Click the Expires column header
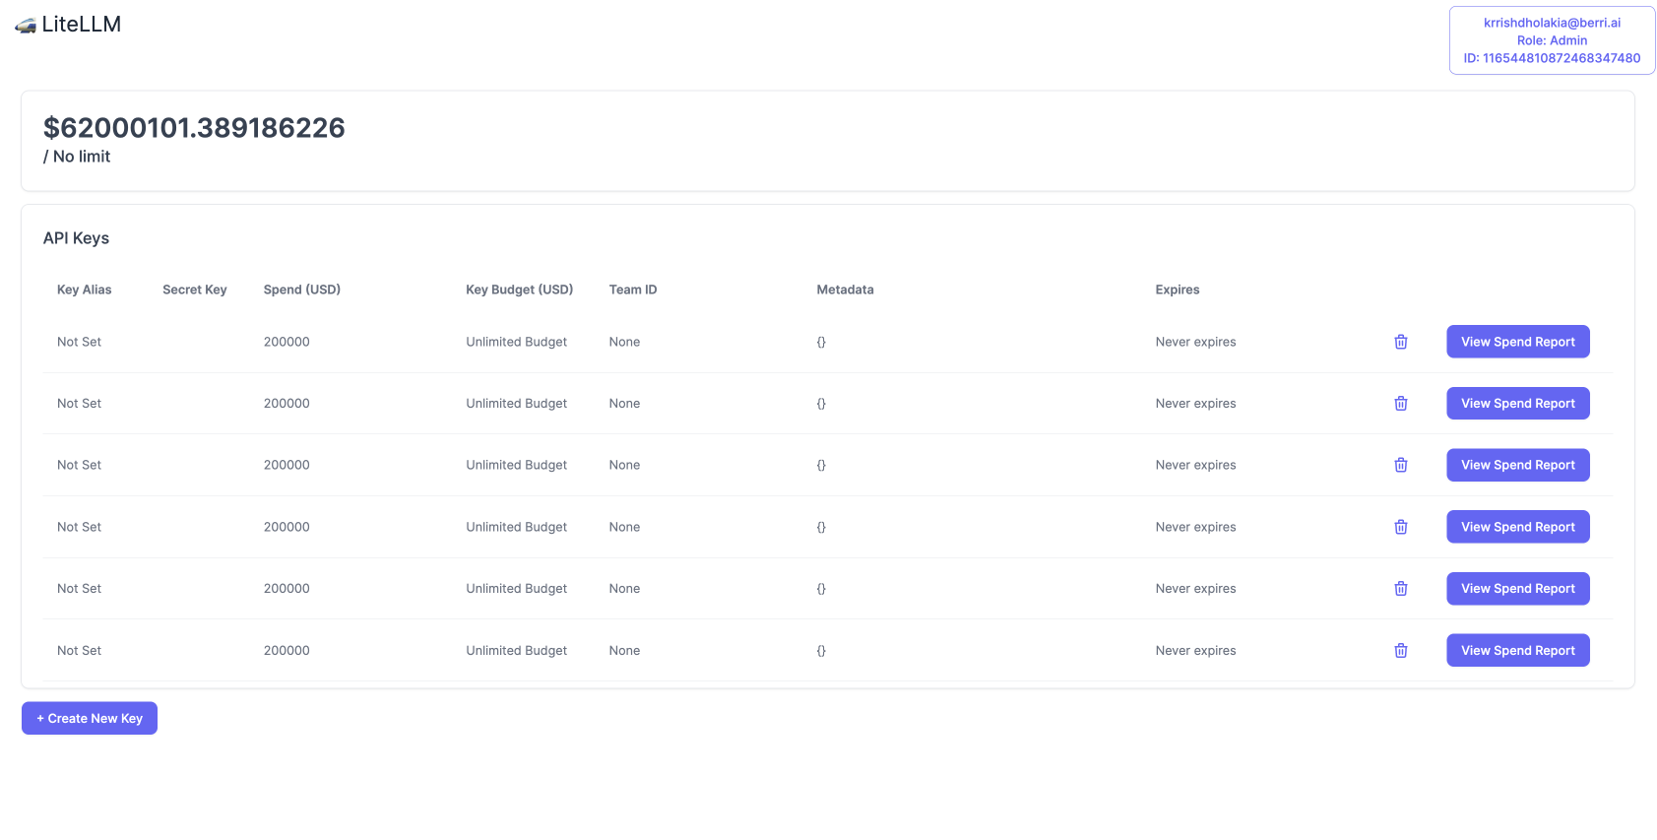 coord(1177,290)
